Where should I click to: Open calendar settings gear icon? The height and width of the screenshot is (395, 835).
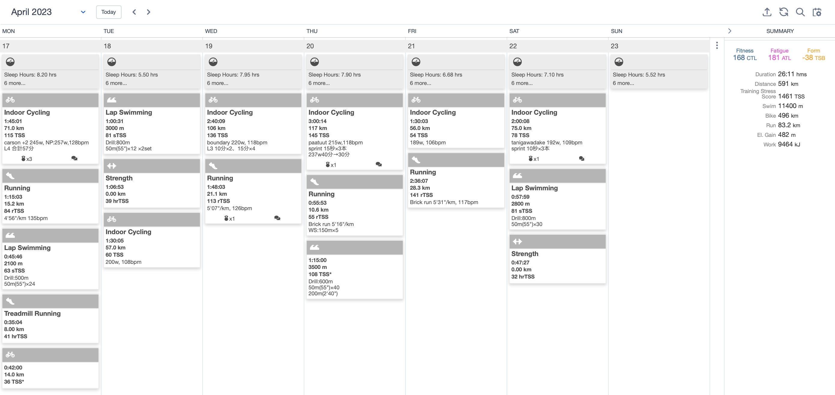tap(817, 12)
